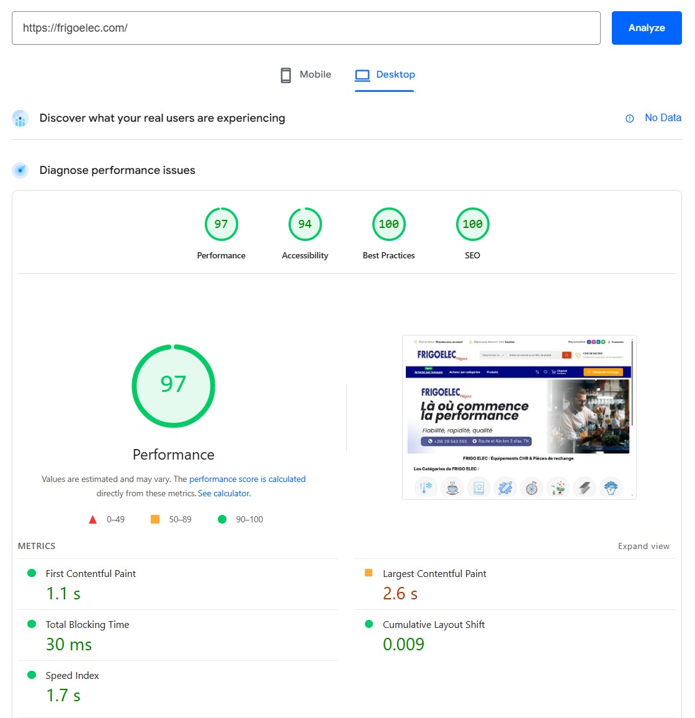Click the Performance 97 circular gauge
Image resolution: width=695 pixels, height=718 pixels.
point(173,386)
